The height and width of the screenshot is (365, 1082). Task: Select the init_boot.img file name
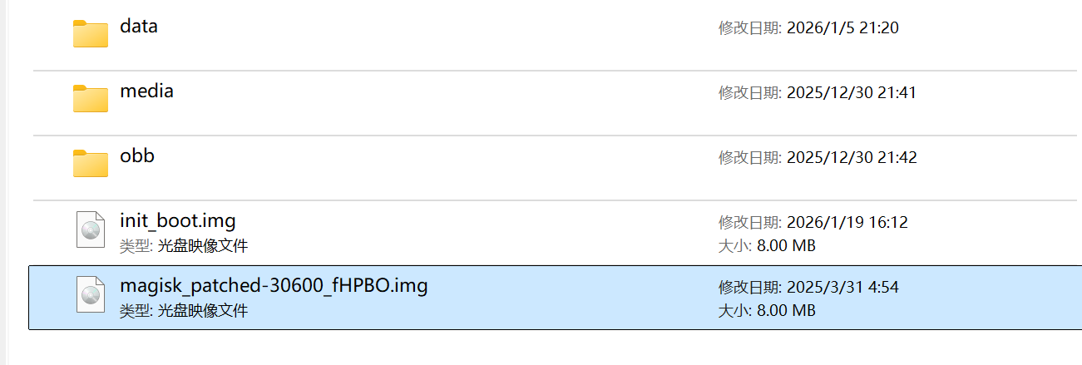coord(178,221)
